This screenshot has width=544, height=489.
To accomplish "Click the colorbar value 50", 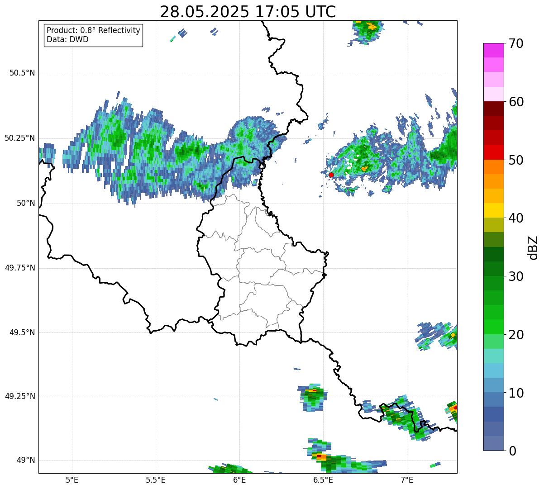I will coord(516,160).
